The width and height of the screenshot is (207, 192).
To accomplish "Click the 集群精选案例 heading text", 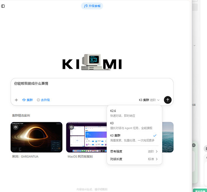I will click(21, 116).
